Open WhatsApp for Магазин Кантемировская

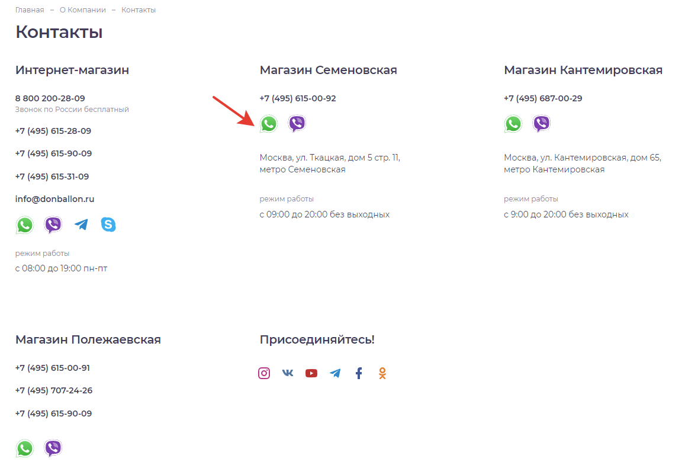pyautogui.click(x=513, y=124)
